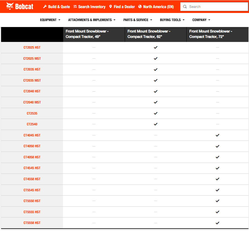Open the CT2035 MST tractor link

click(32, 81)
